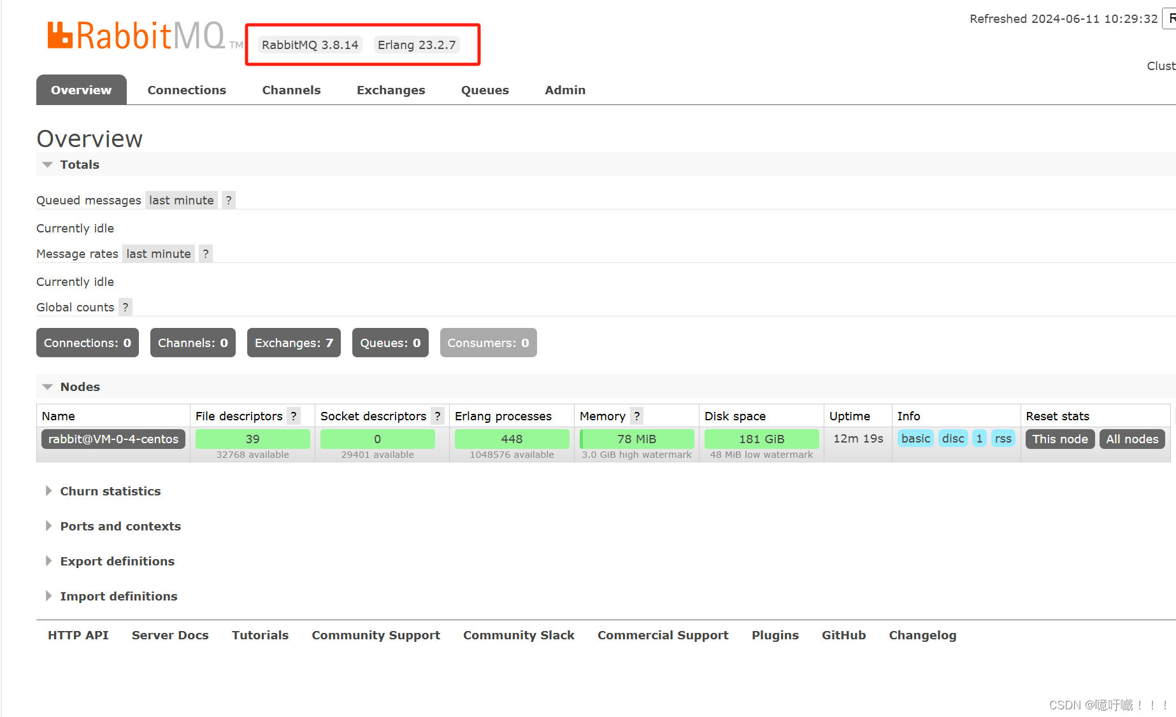Click the RabbitMQ 3.8.14 version label

click(310, 45)
